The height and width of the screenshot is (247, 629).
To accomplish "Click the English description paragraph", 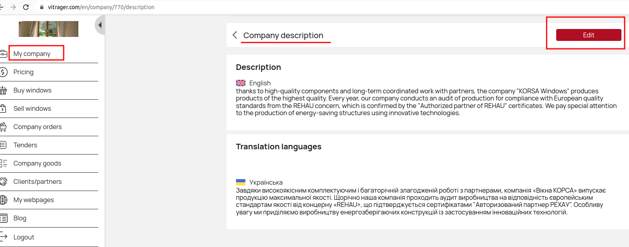I will (426, 102).
